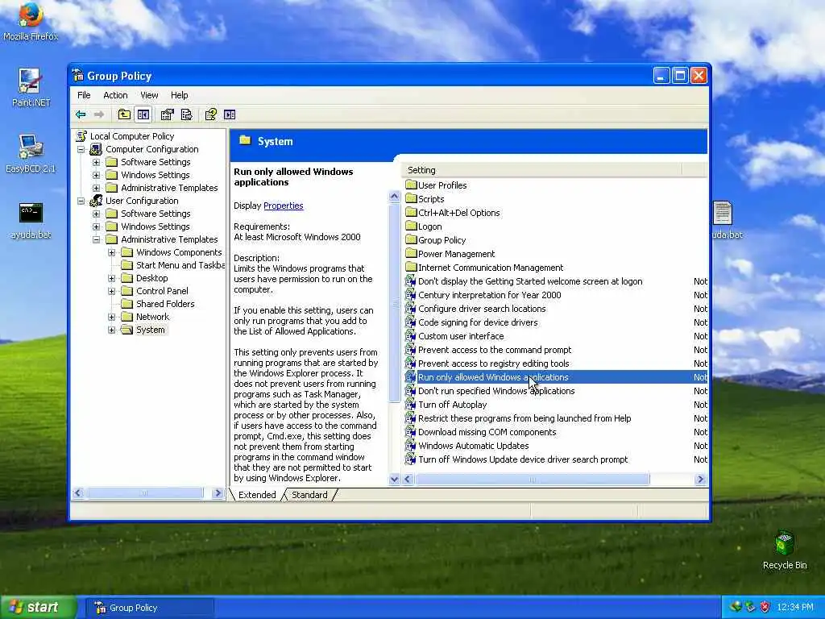Expand Software Settings under Computer Configuration
The width and height of the screenshot is (825, 619).
pos(97,162)
